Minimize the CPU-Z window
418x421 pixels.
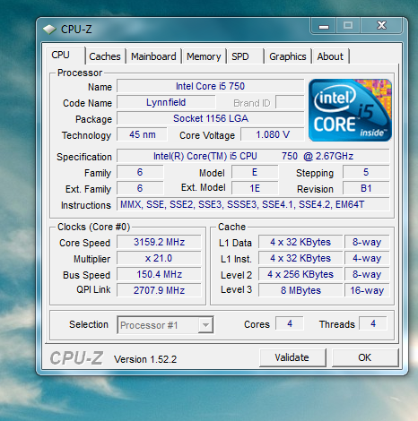click(x=324, y=26)
